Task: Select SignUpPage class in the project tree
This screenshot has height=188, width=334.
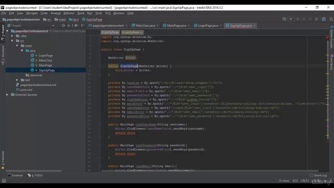Action: [x=46, y=70]
